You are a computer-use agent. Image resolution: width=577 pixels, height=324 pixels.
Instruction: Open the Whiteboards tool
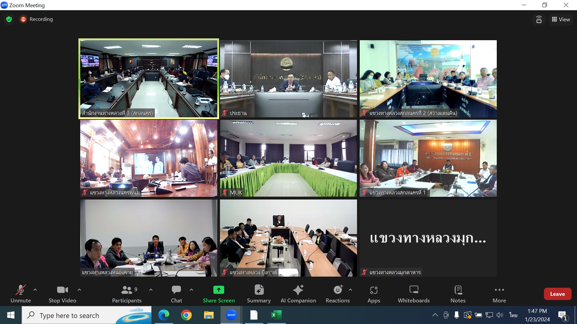point(414,294)
